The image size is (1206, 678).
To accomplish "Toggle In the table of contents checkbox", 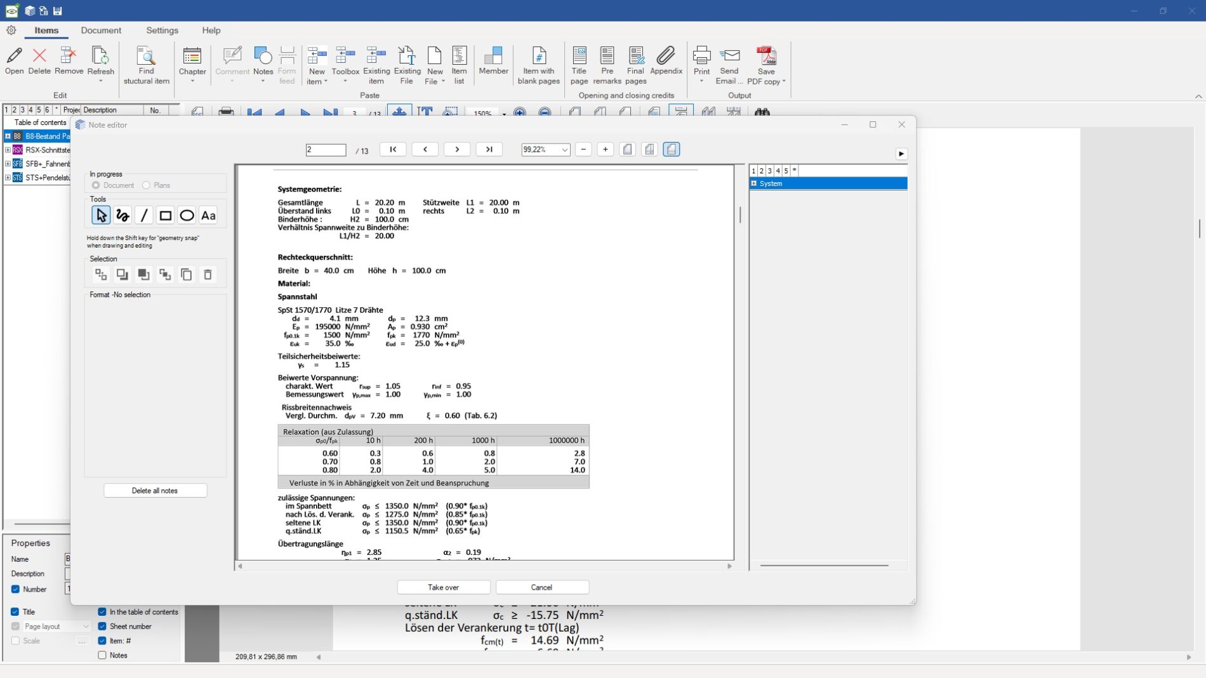I will click(x=102, y=612).
